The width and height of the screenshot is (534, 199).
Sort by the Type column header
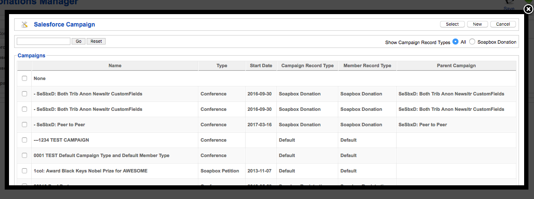222,65
